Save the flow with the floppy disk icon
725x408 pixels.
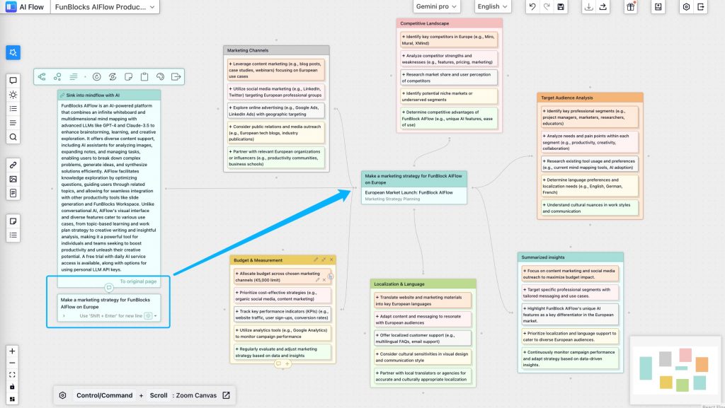[561, 7]
